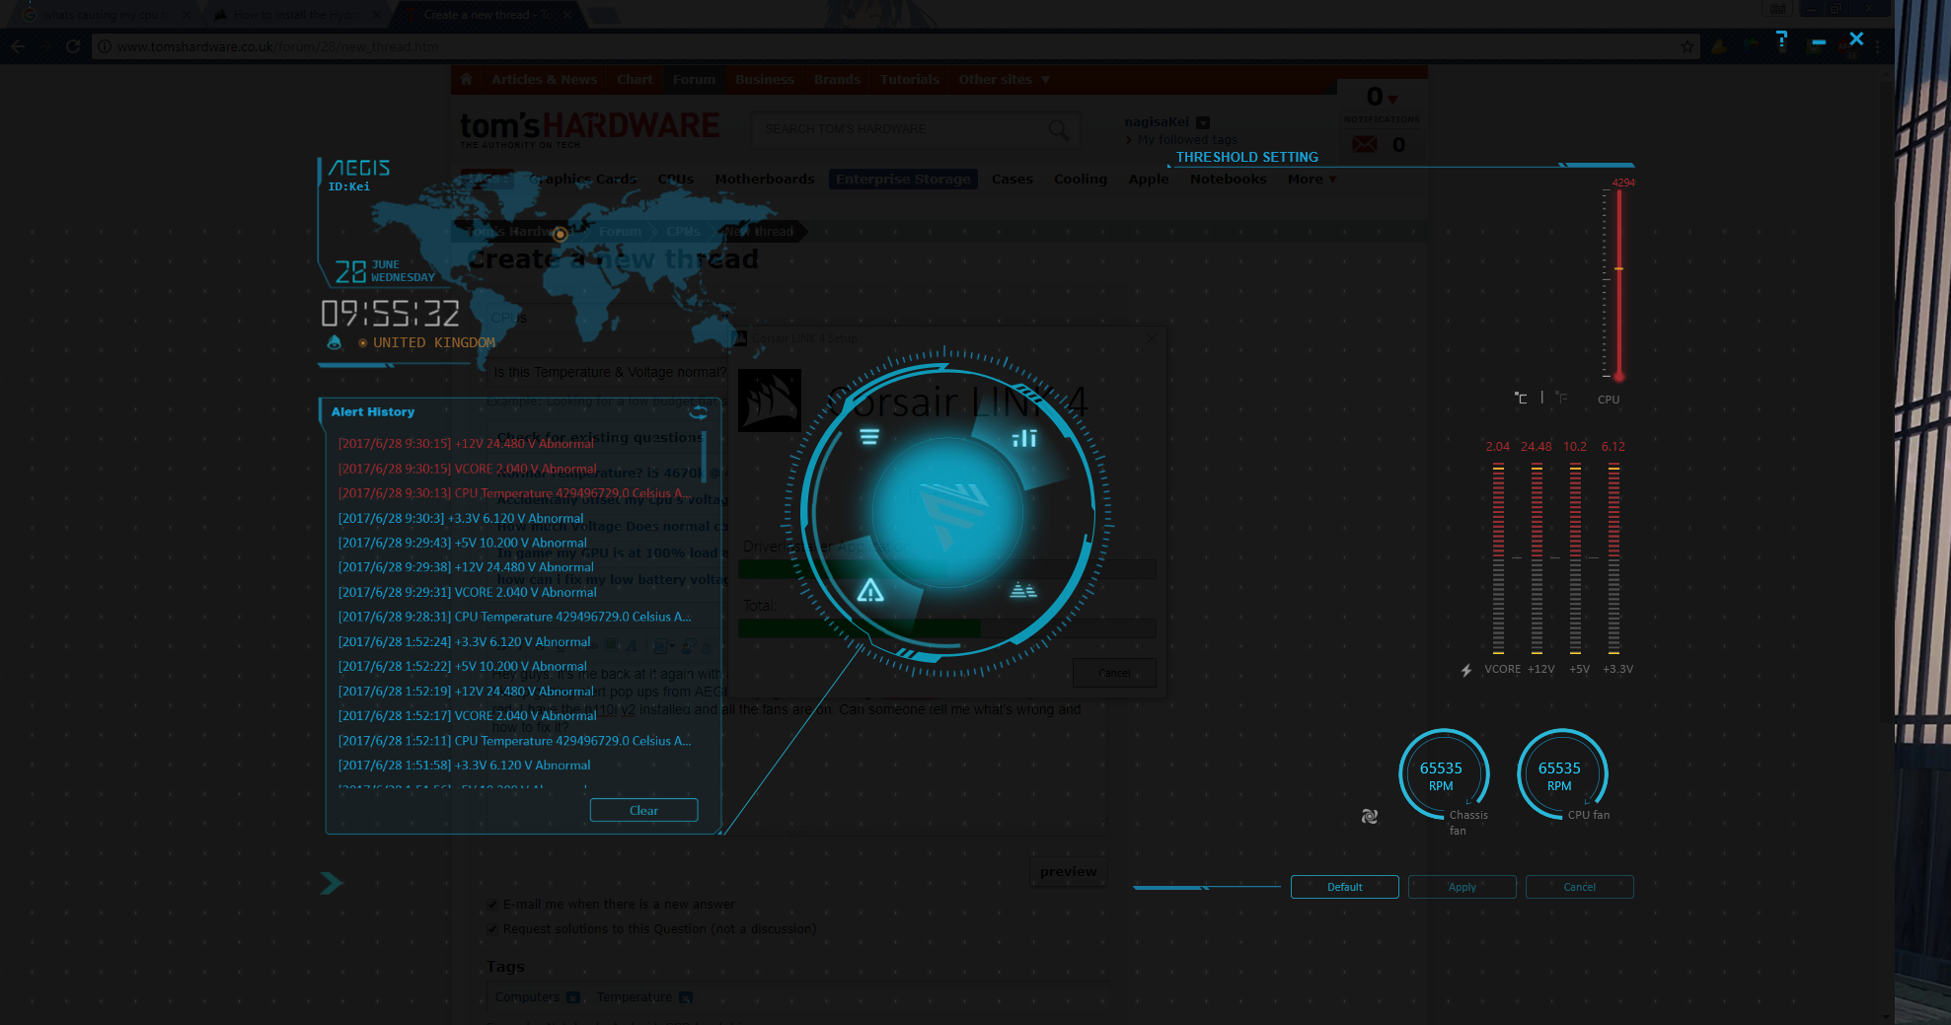Image resolution: width=1951 pixels, height=1025 pixels.
Task: Open the mail envelope icon on Tom's Hardware
Action: pyautogui.click(x=1365, y=144)
